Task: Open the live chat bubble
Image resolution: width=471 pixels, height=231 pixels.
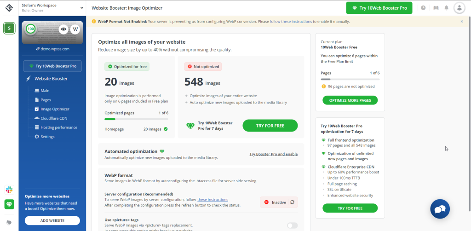Action: pos(440,209)
